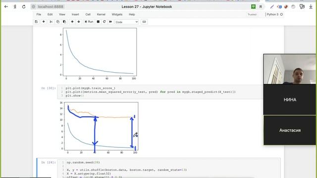Bookmark this page
This screenshot has height=178, width=317.
click(x=261, y=6)
